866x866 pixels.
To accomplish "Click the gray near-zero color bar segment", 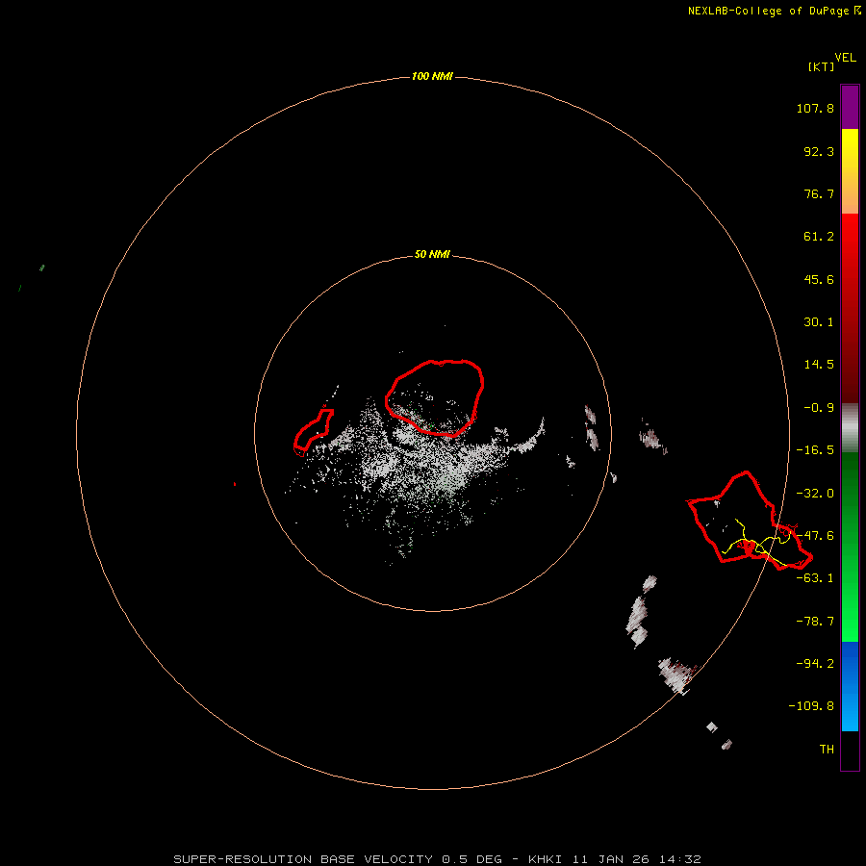I will [x=850, y=428].
